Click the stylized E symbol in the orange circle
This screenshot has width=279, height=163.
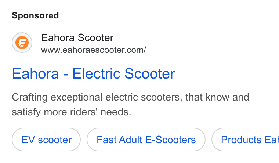pyautogui.click(x=22, y=43)
